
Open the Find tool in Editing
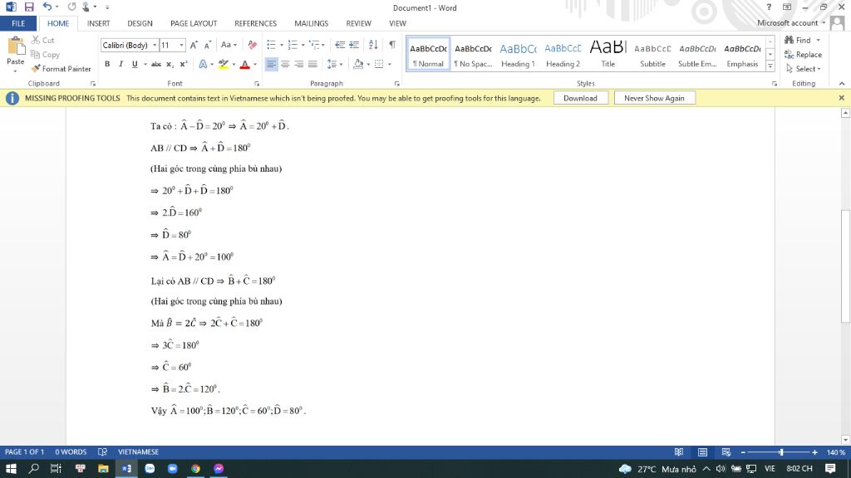(x=798, y=40)
